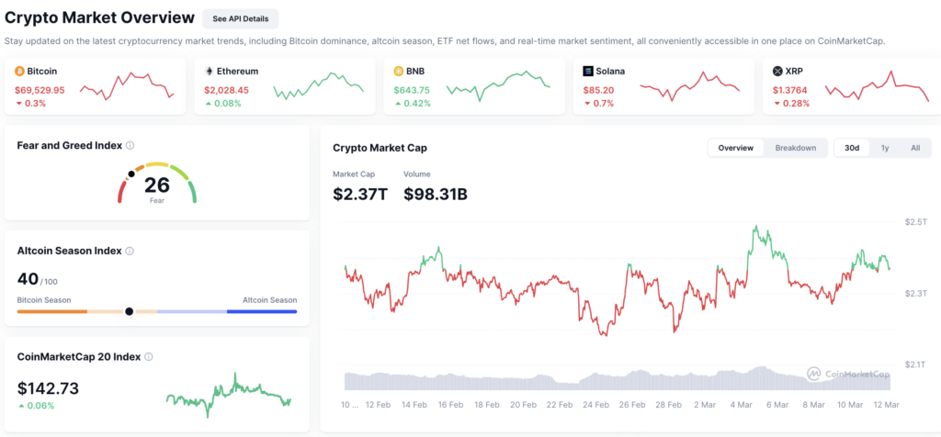Select the All time range

coord(915,148)
